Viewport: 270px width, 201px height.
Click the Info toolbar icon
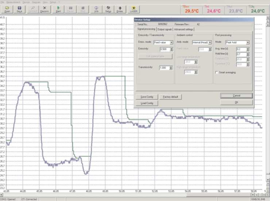pos(96,9)
